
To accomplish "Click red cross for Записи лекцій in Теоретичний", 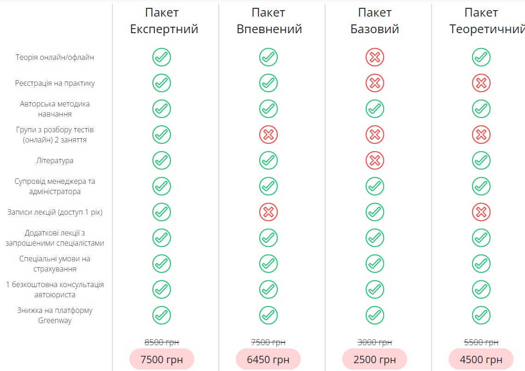I will point(481,212).
